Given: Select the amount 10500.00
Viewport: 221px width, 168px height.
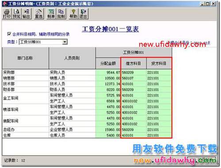Looking at the screenshot, I should point(108,78).
